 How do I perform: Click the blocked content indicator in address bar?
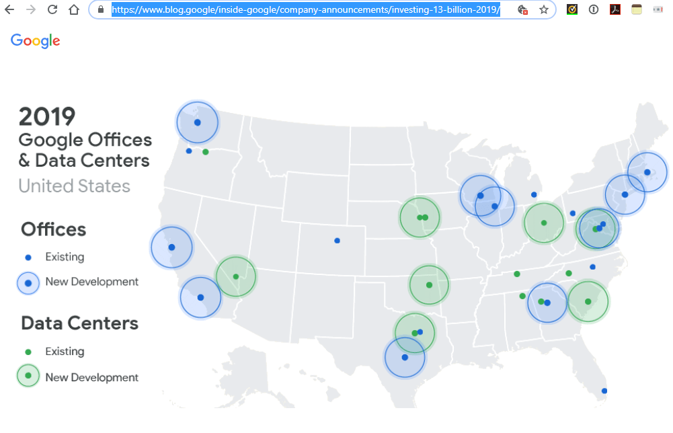[x=522, y=10]
